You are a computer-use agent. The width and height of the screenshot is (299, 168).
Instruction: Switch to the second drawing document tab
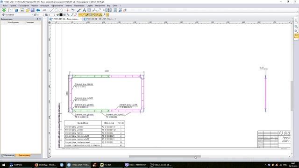click(100, 19)
